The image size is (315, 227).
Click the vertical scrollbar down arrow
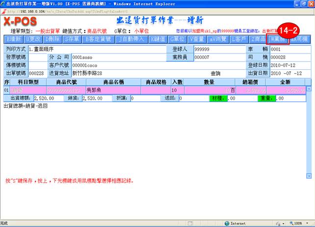point(310,175)
